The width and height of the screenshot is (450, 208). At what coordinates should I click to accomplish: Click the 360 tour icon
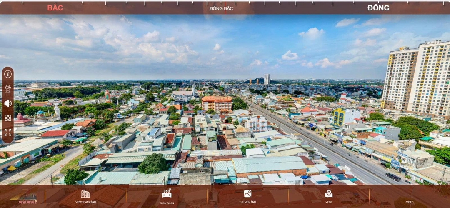coord(167,193)
